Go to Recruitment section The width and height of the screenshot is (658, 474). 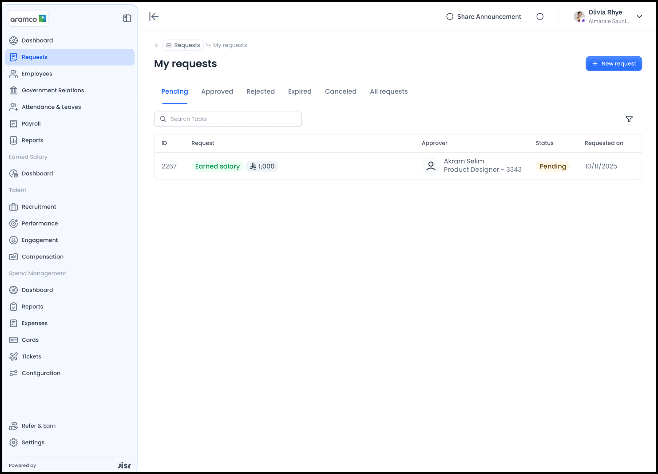[x=39, y=207]
